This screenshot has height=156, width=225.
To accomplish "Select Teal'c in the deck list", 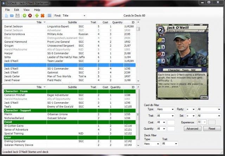I will point(70,106).
